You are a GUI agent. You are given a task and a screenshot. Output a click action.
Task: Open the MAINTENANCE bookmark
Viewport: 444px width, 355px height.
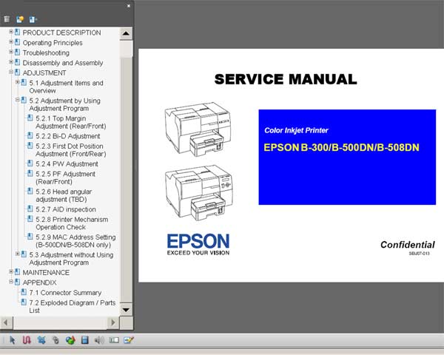[46, 273]
